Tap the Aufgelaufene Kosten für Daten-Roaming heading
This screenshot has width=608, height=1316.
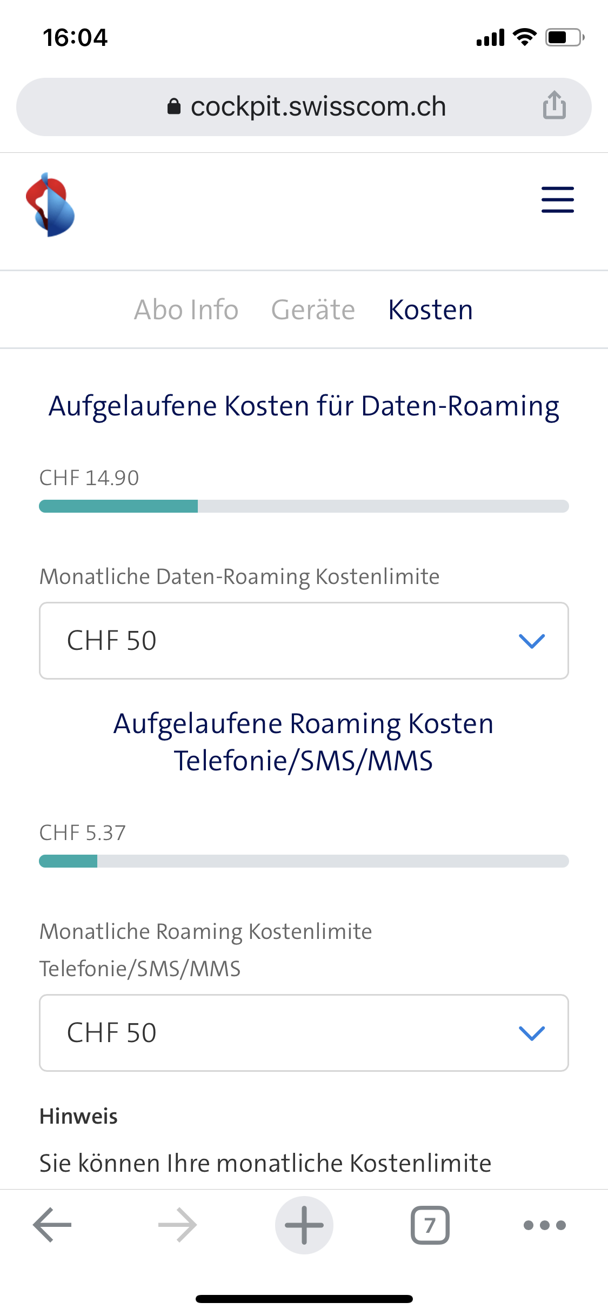304,406
